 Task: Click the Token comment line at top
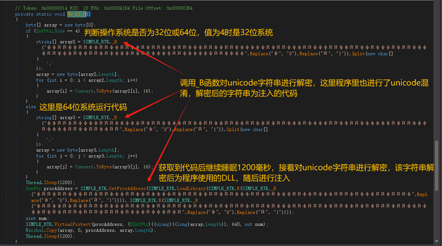[104, 8]
